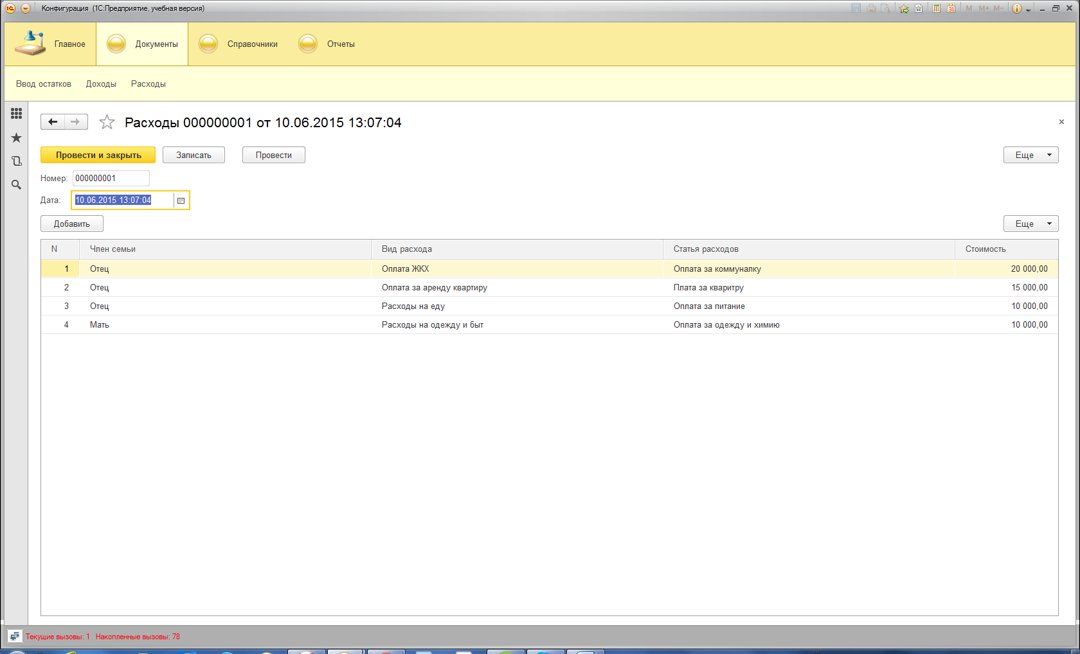Image resolution: width=1080 pixels, height=654 pixels.
Task: Click the Записать button
Action: point(194,155)
